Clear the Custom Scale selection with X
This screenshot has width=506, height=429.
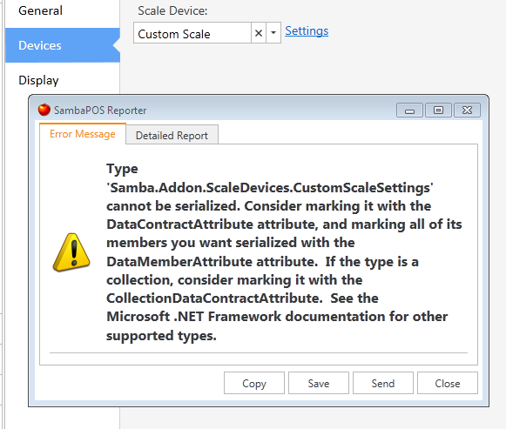coord(259,33)
